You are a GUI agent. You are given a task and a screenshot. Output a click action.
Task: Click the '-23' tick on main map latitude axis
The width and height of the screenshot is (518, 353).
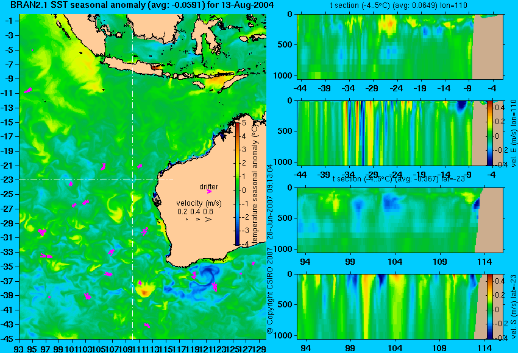[7, 180]
